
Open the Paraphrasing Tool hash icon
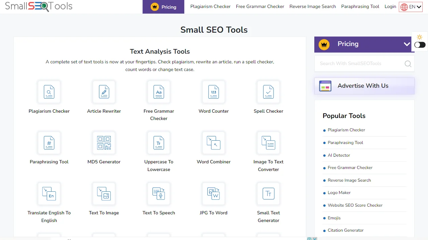(49, 143)
